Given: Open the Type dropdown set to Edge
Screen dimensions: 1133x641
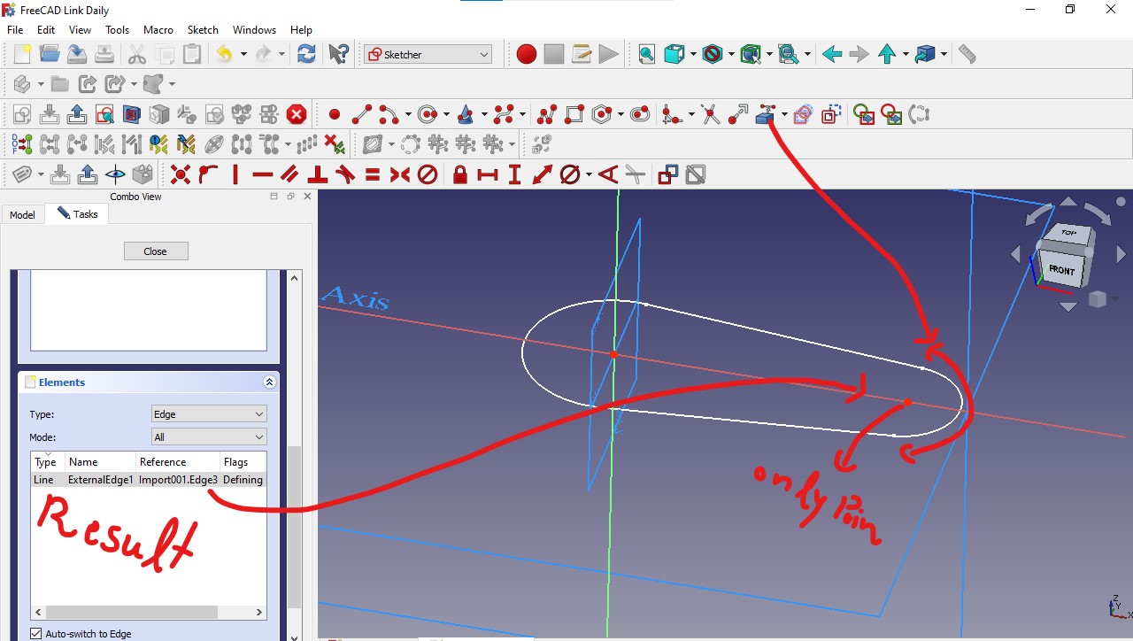Looking at the screenshot, I should tap(208, 413).
